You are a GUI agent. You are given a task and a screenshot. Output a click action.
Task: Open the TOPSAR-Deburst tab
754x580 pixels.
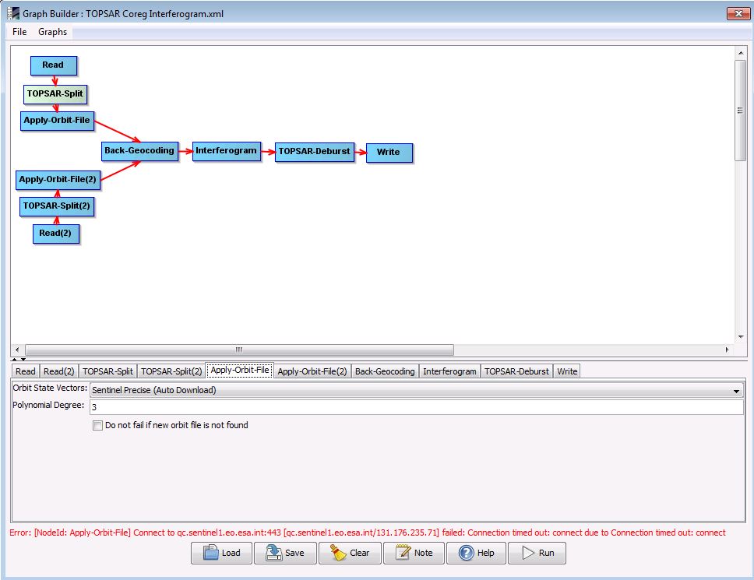[516, 371]
